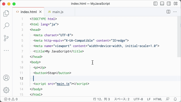The width and height of the screenshot is (181, 102).
Task: Show additional views ellipsis in activity bar
Action: 6,50
